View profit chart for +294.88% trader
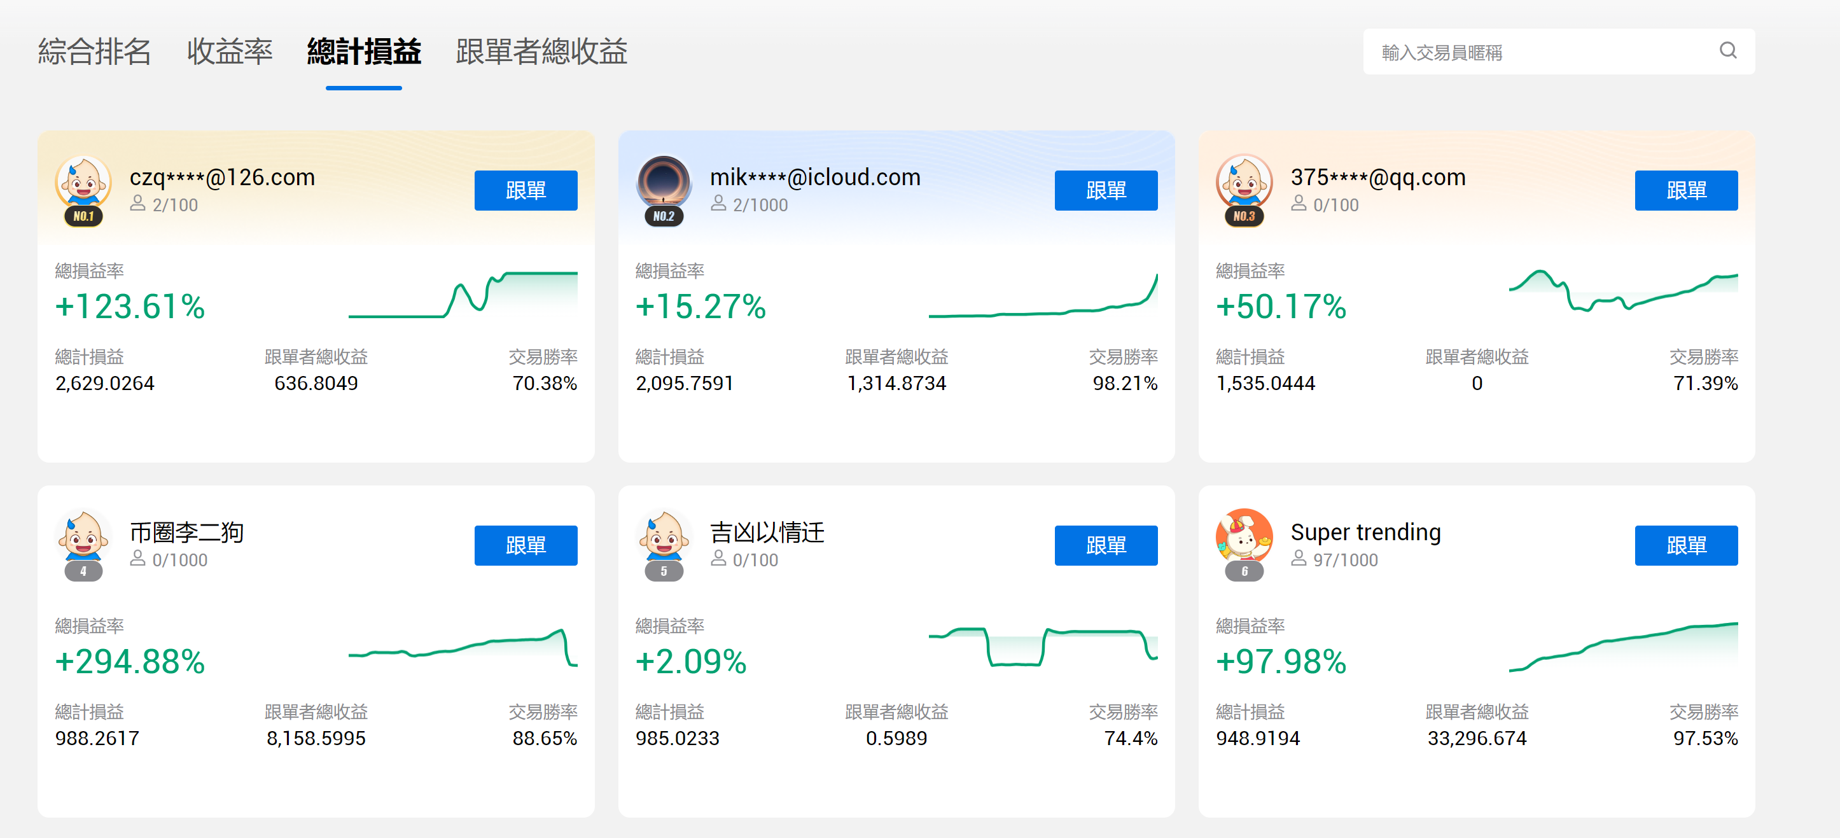1840x838 pixels. 463,647
